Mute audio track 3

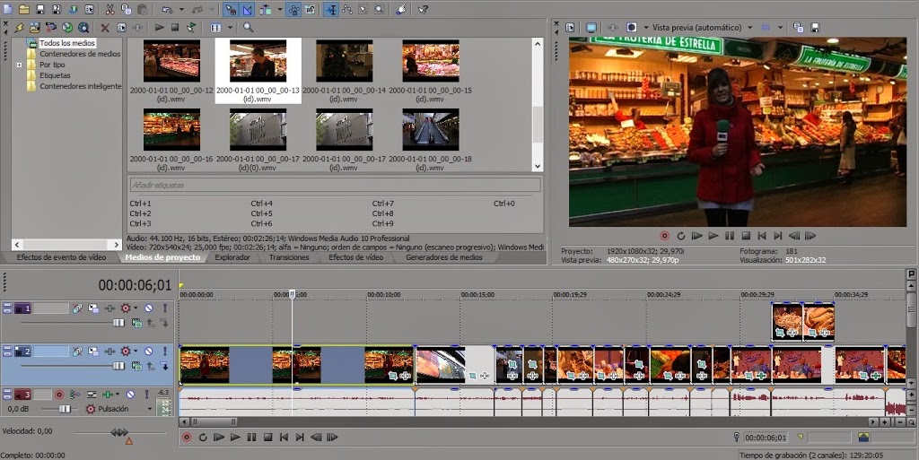tap(131, 395)
